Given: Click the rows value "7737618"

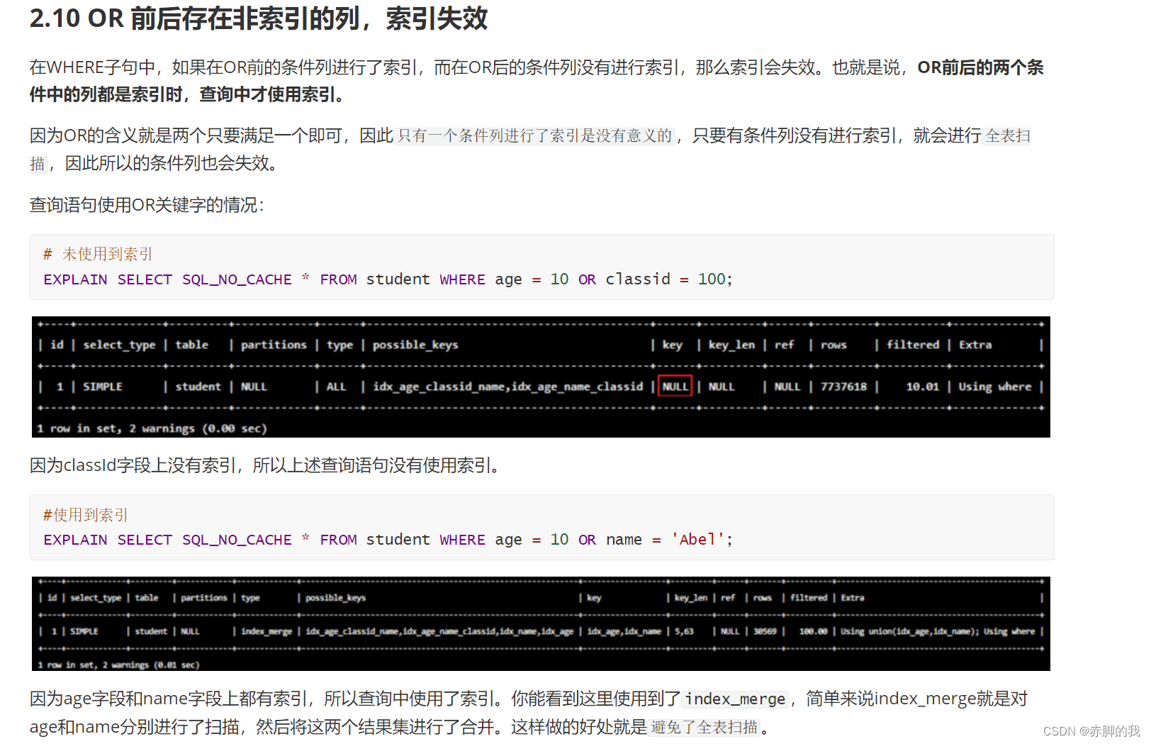Looking at the screenshot, I should point(843,387).
